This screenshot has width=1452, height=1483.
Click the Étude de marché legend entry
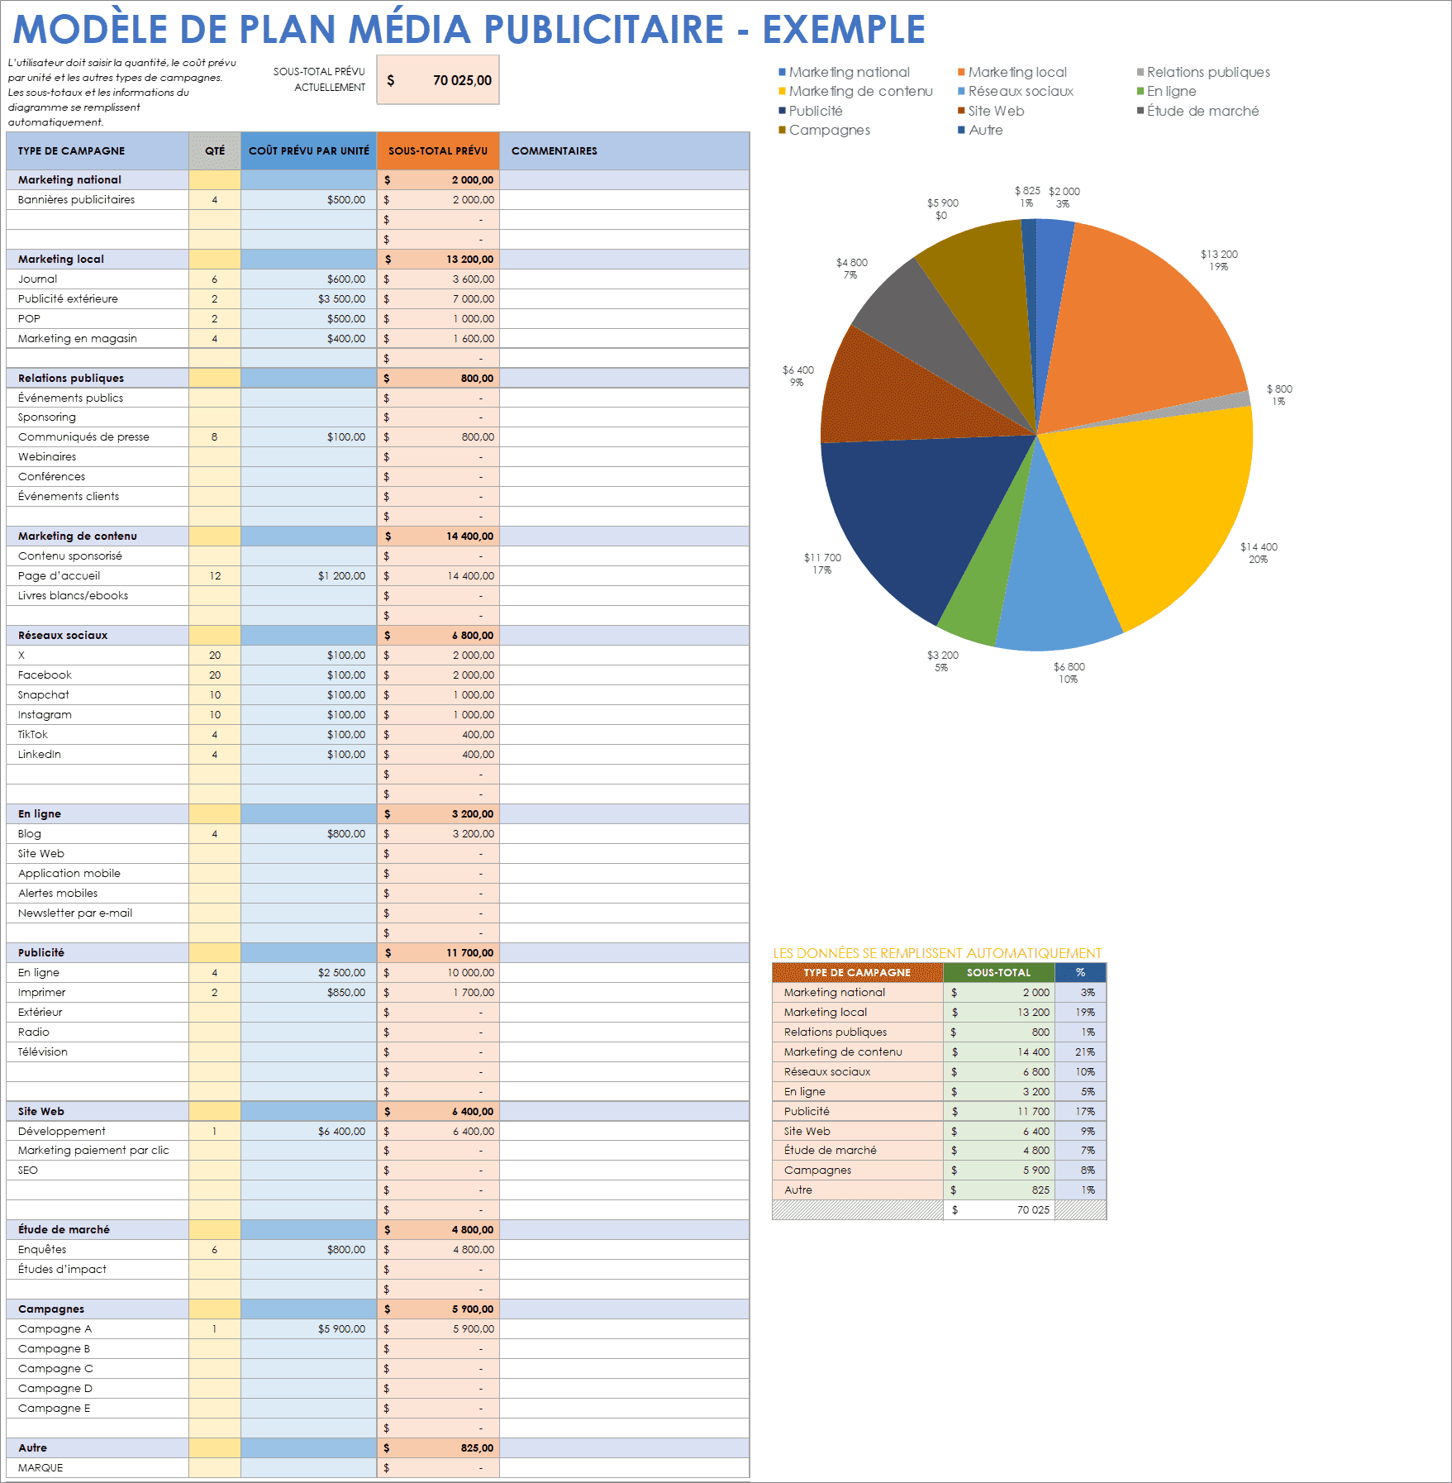click(x=1198, y=111)
